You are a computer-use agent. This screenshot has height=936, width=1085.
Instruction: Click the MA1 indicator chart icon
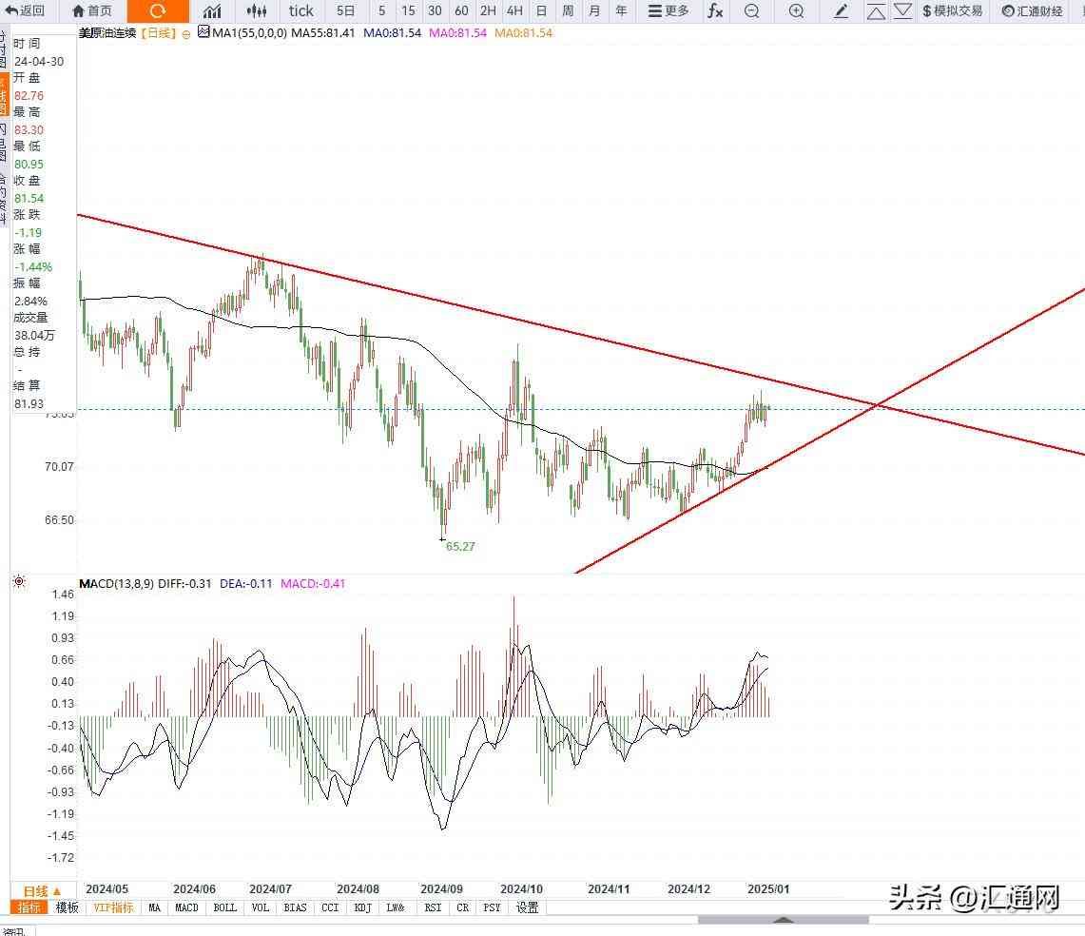pyautogui.click(x=203, y=32)
